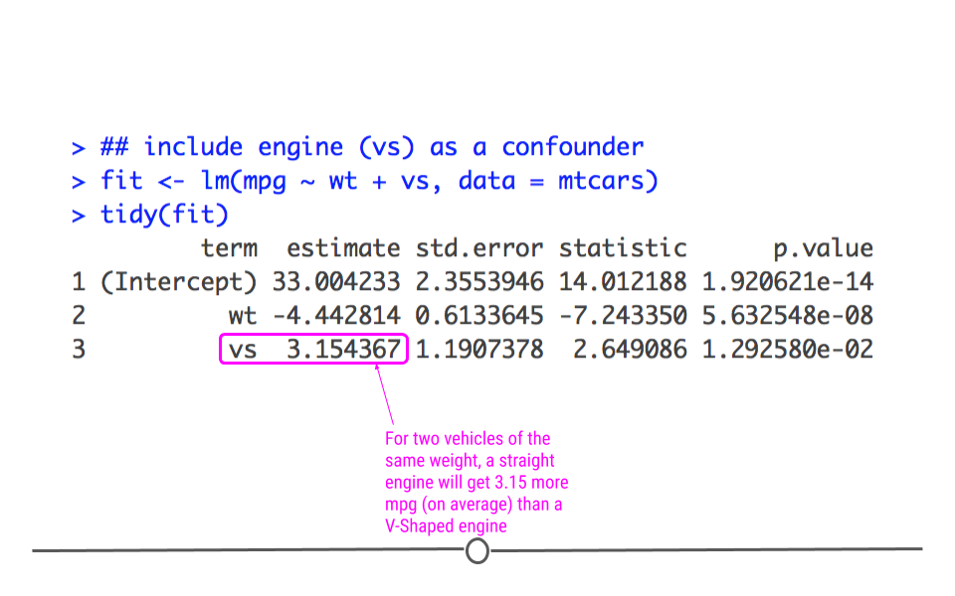The width and height of the screenshot is (955, 596).
Task: Click the wt statistic value -7.243350
Action: click(x=623, y=315)
